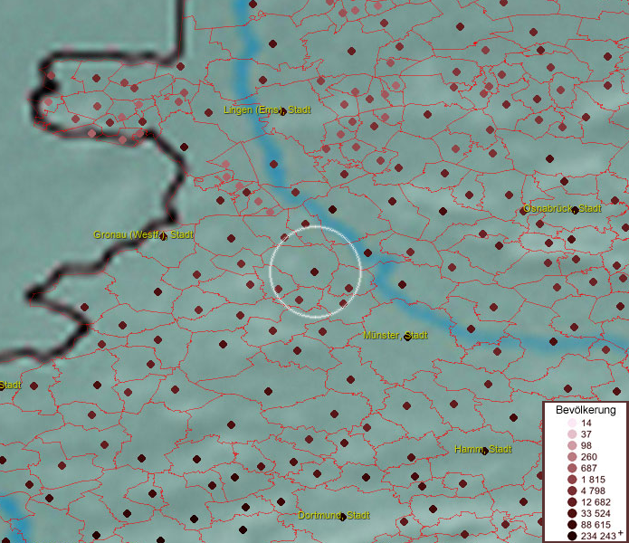Click the legend value 260

pos(589,457)
